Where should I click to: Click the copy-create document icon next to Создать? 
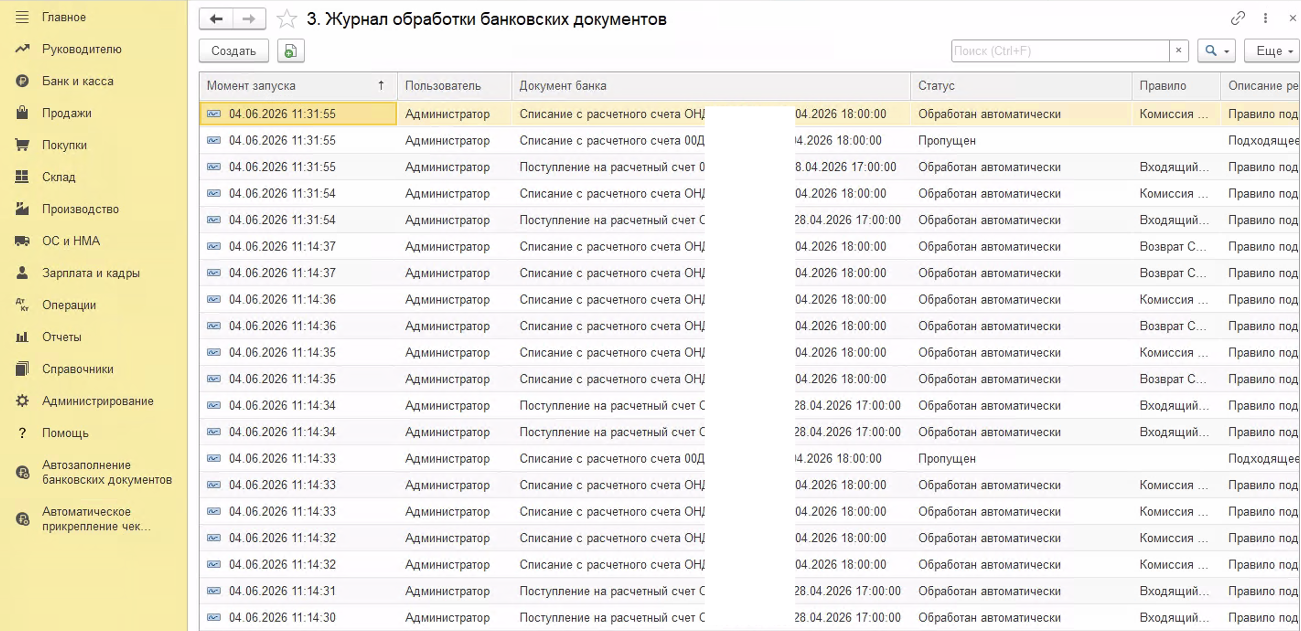pyautogui.click(x=291, y=51)
